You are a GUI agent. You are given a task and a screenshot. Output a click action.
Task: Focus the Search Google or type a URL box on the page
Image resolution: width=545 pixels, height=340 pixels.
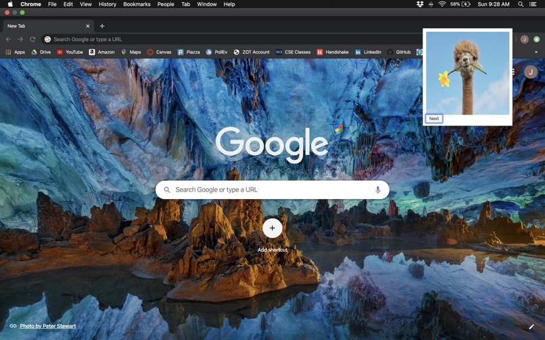tap(272, 190)
